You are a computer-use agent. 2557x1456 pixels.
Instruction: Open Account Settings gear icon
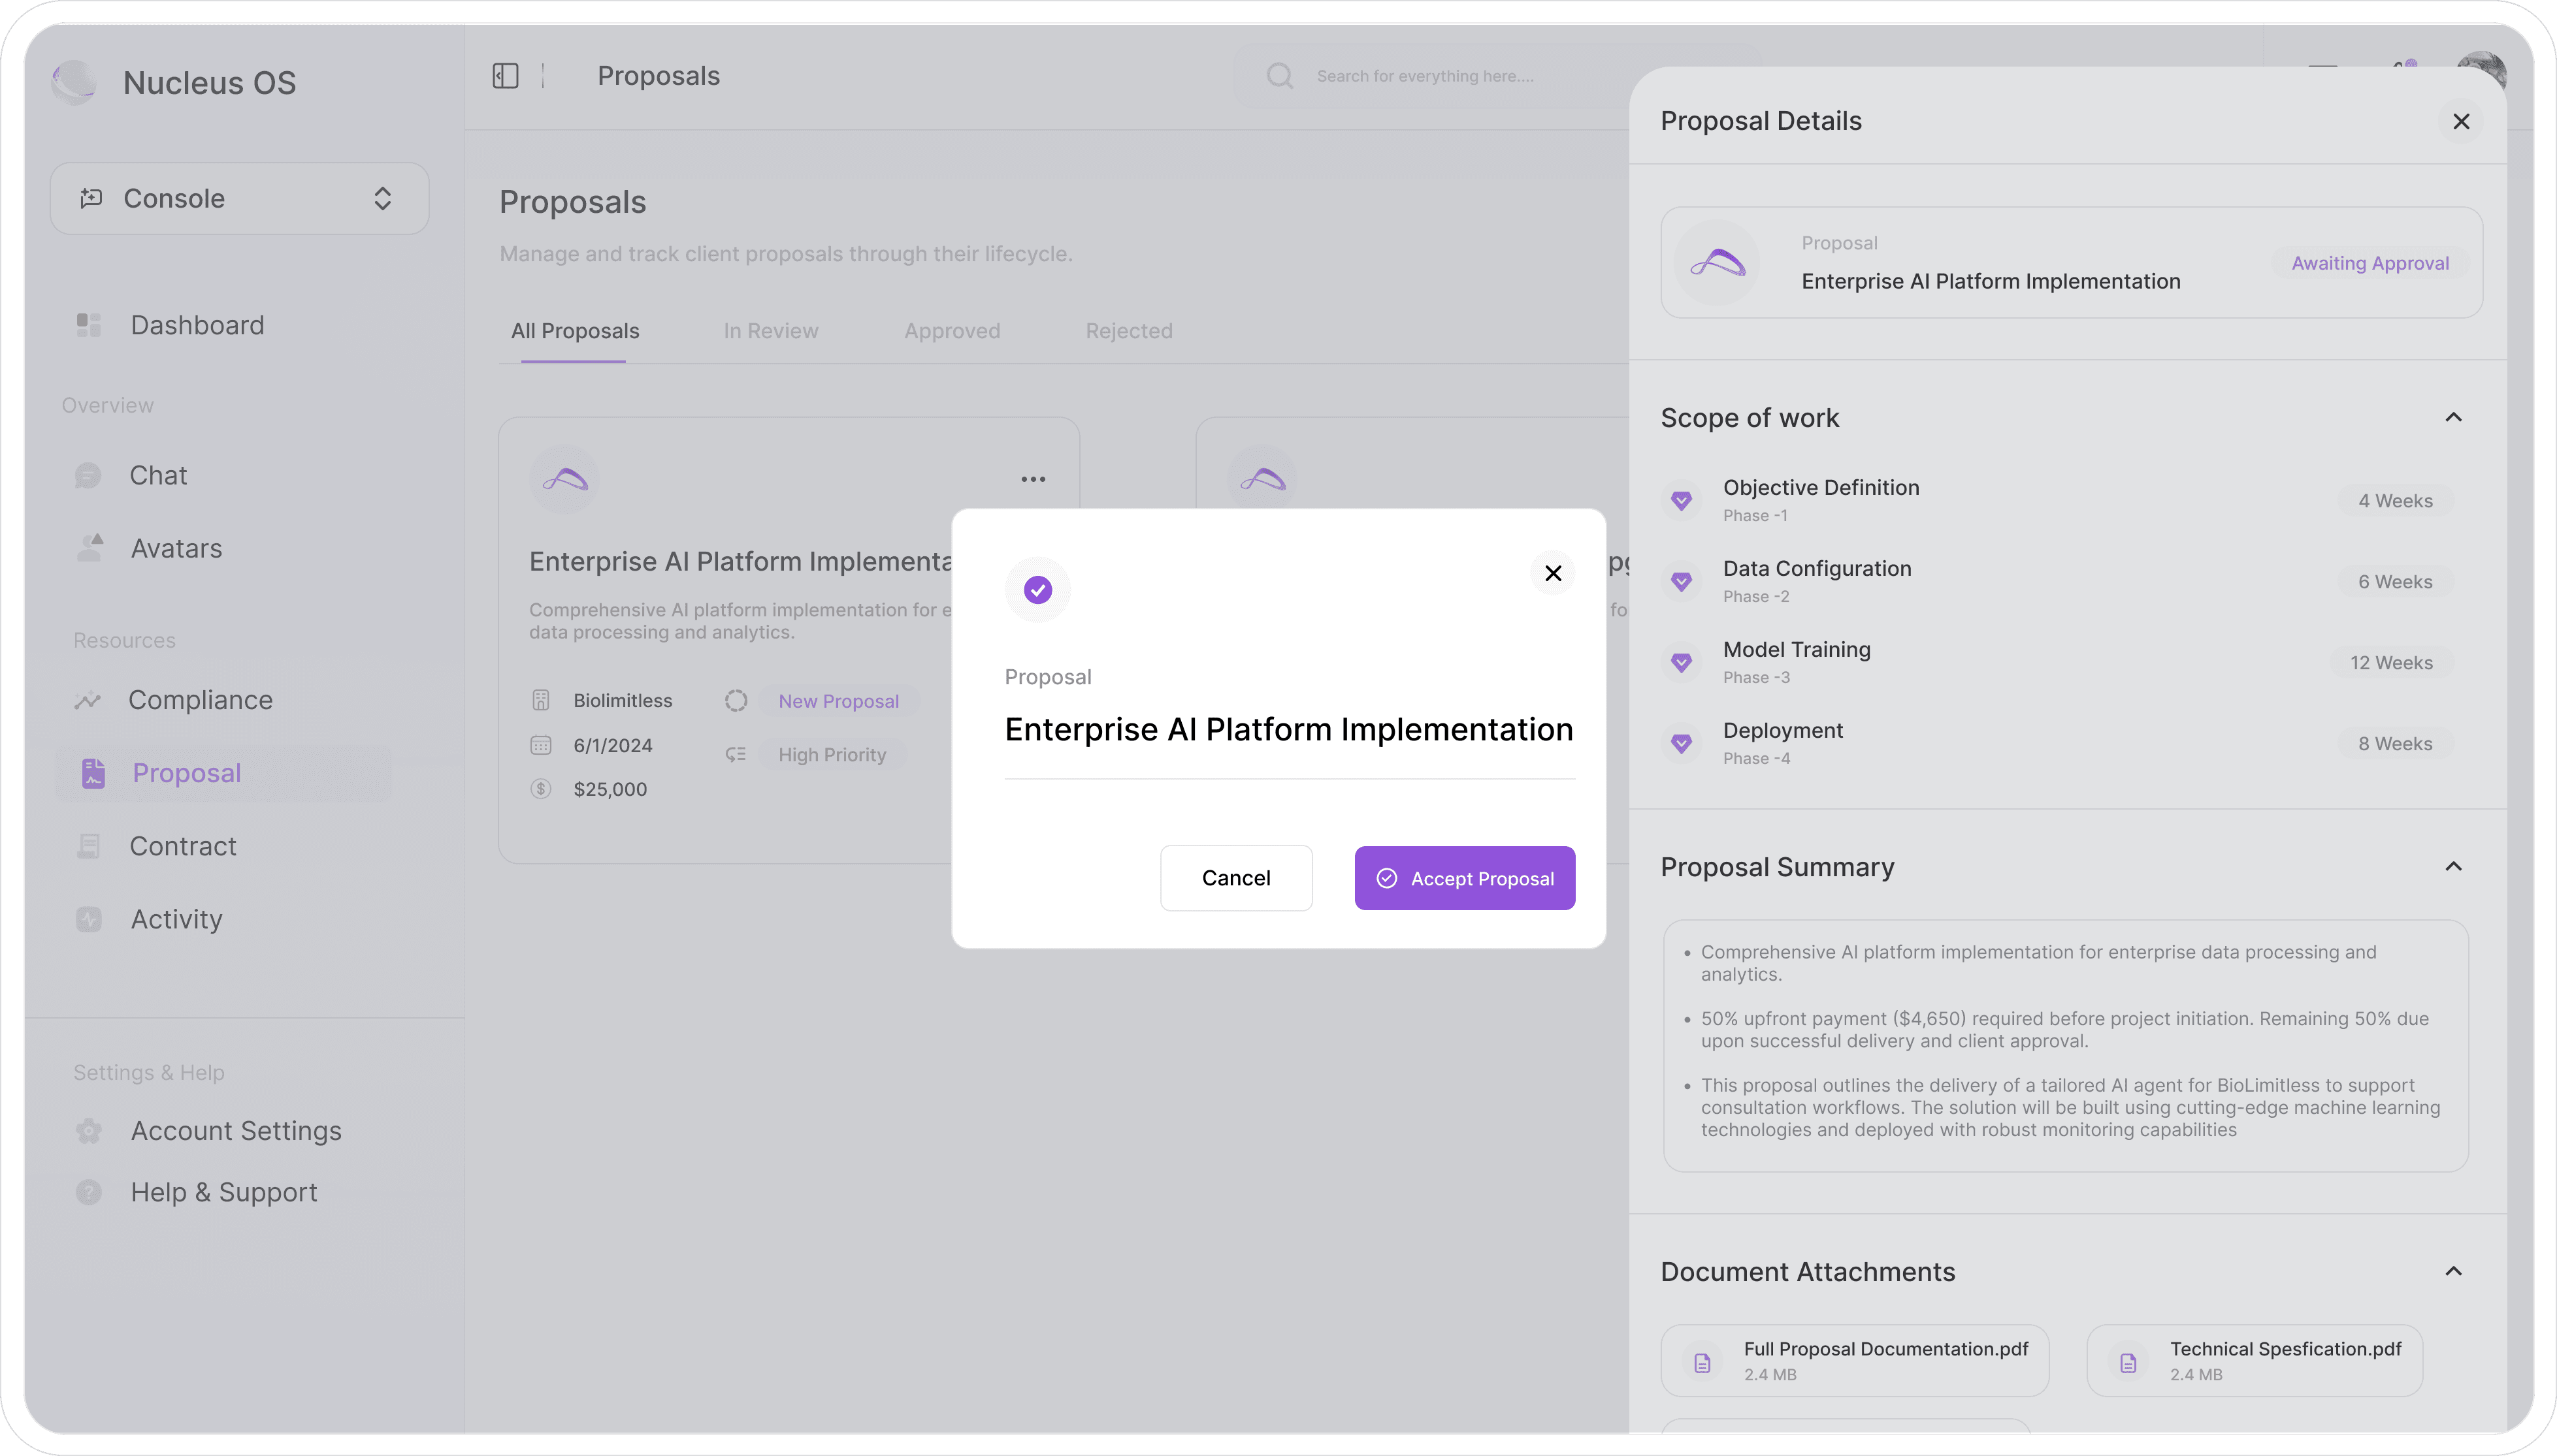(x=88, y=1131)
